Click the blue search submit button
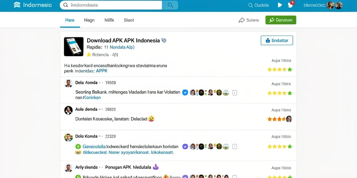 [170, 5]
